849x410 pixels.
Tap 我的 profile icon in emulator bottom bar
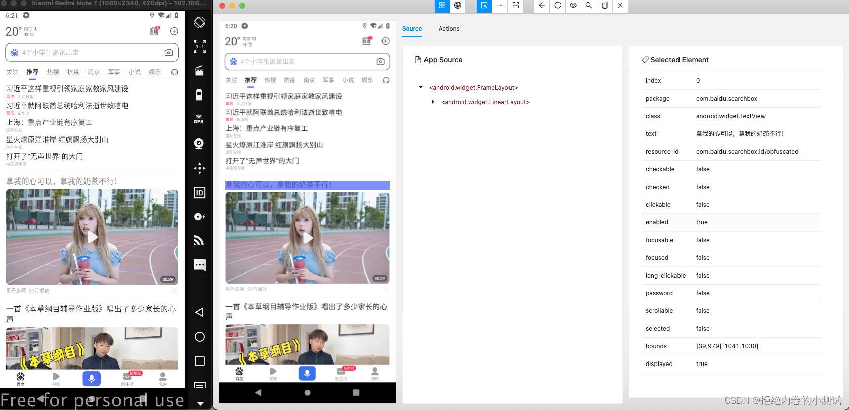[163, 379]
